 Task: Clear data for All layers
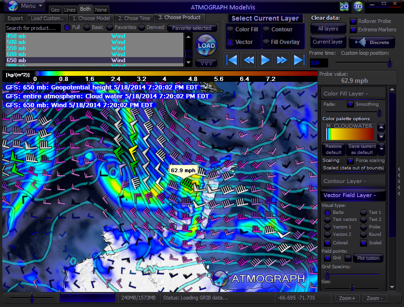[328, 29]
